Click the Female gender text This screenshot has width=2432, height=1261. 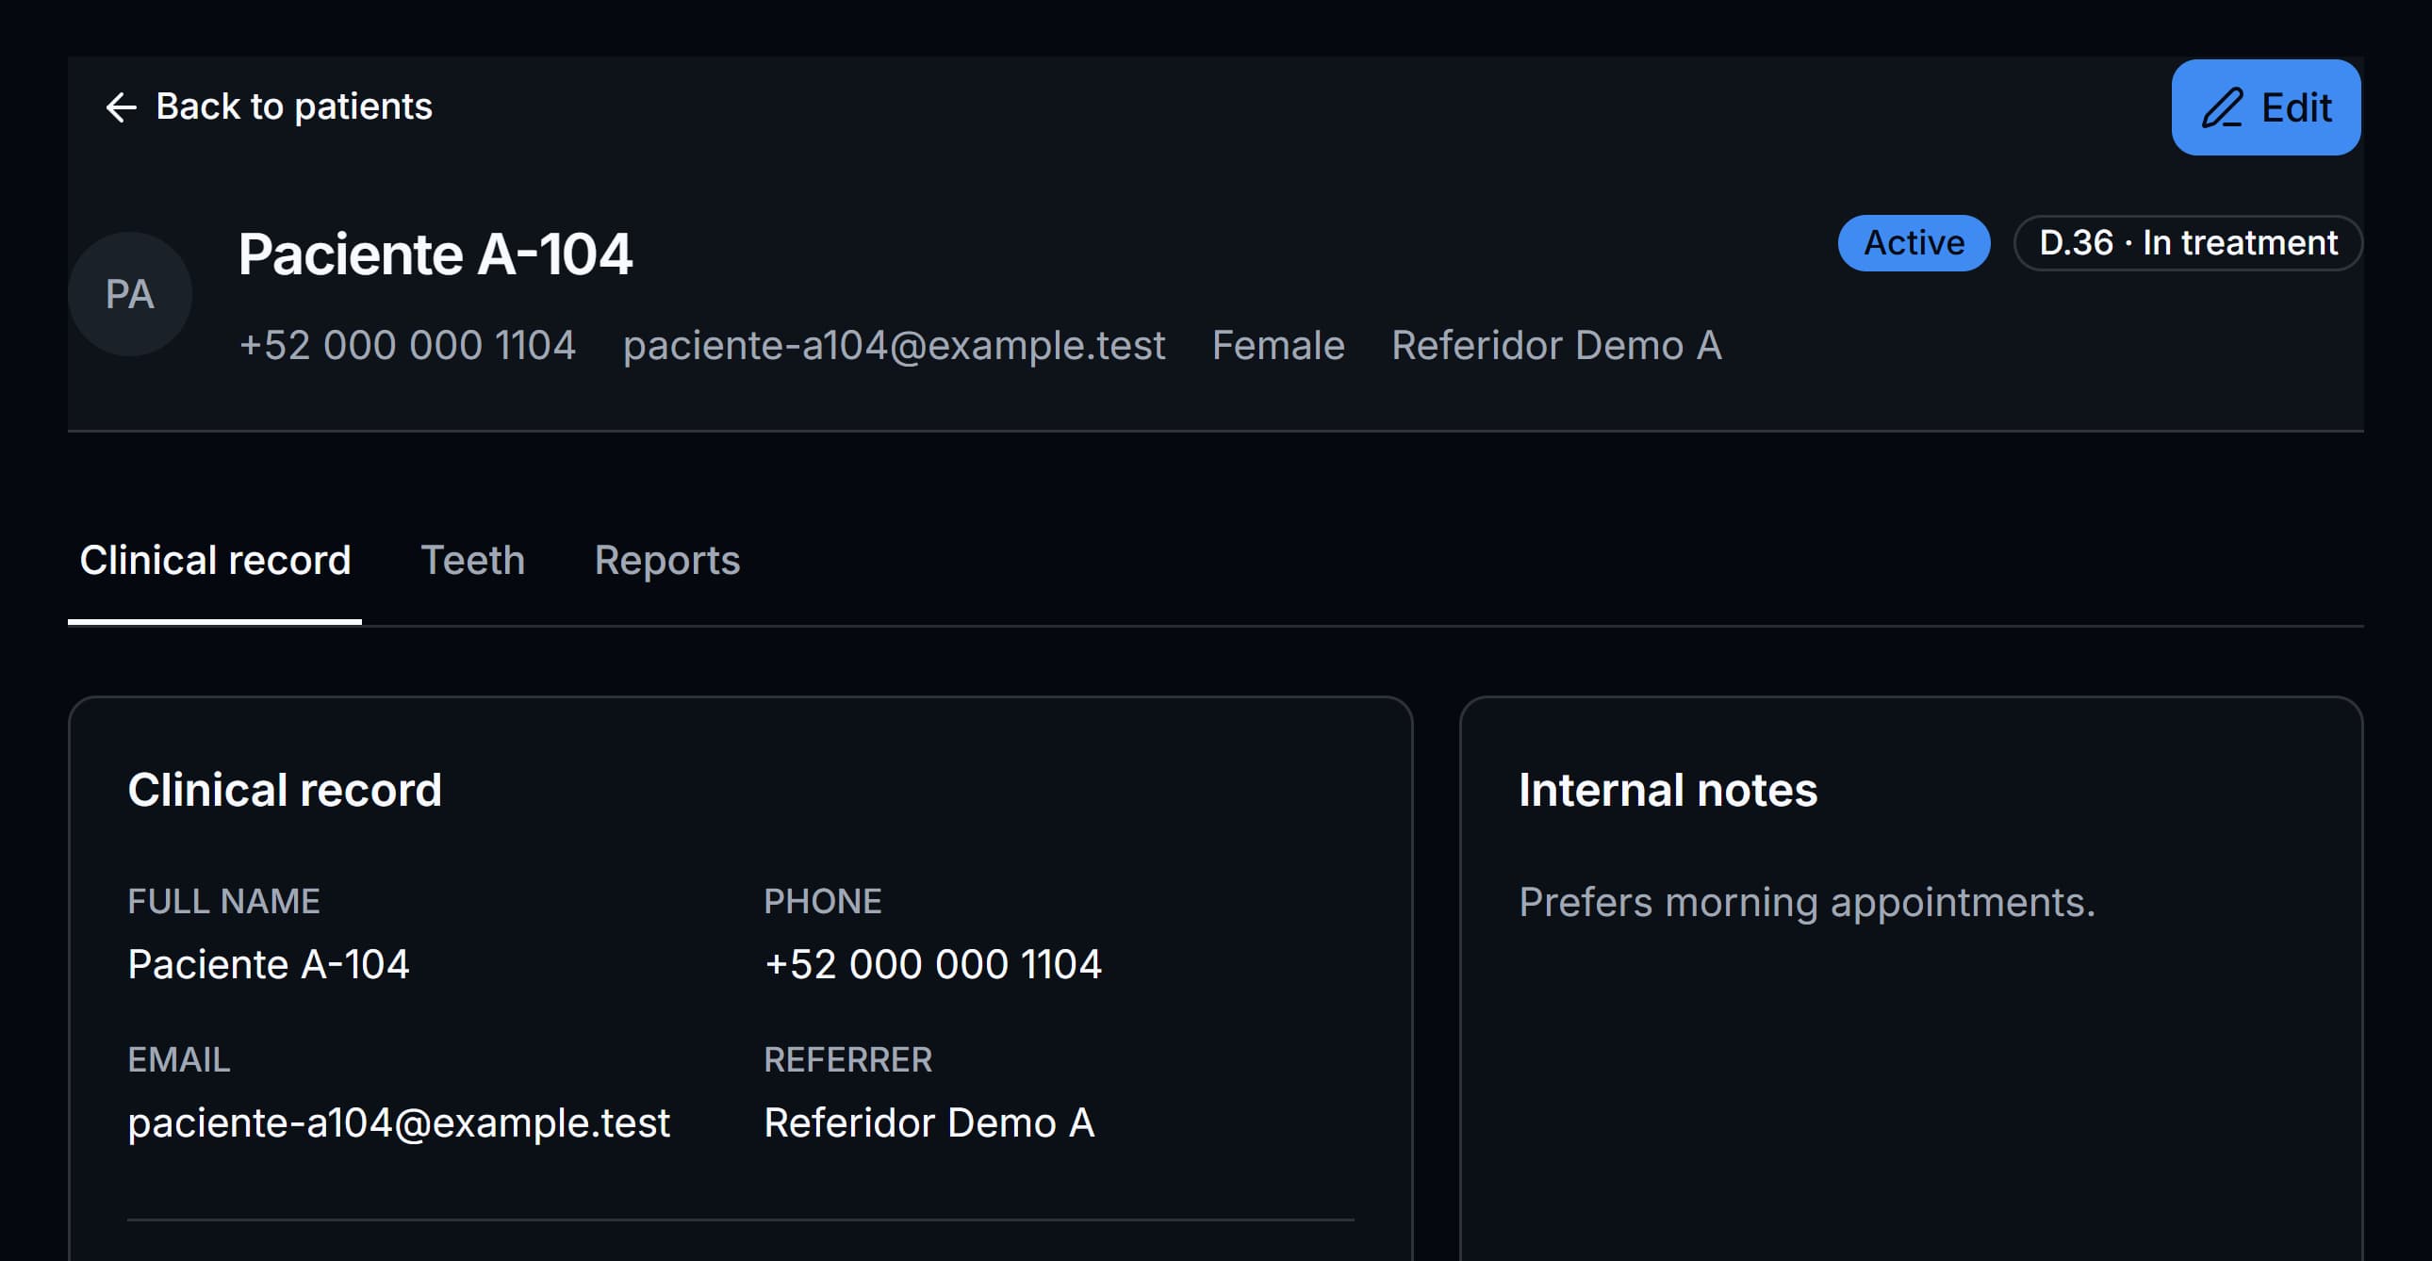pyautogui.click(x=1278, y=346)
